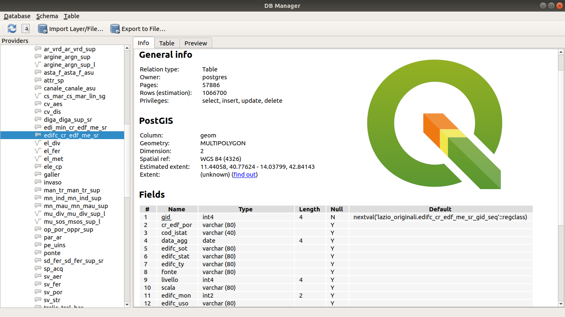The height and width of the screenshot is (317, 565).
Task: Click the Refresh icon in toolbar
Action: tap(12, 28)
